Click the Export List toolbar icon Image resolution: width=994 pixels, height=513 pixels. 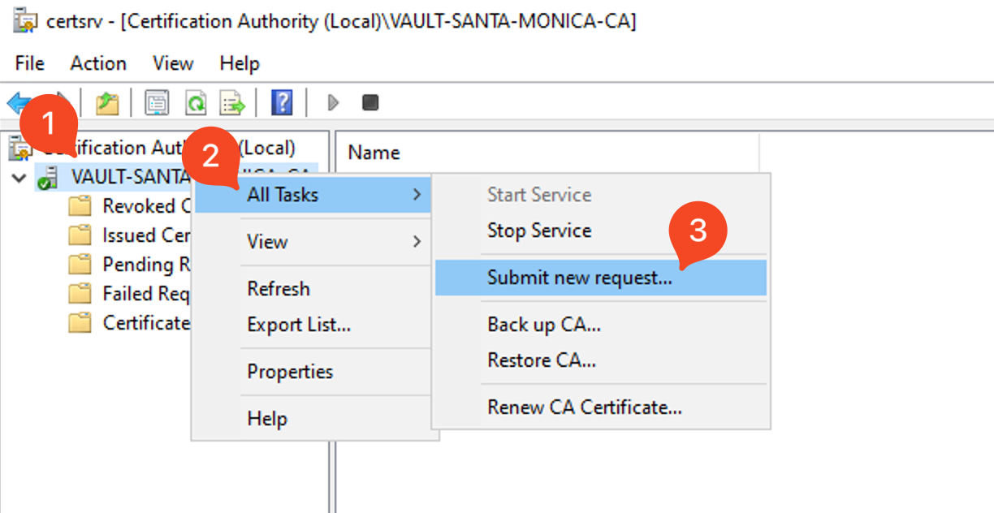click(x=233, y=103)
